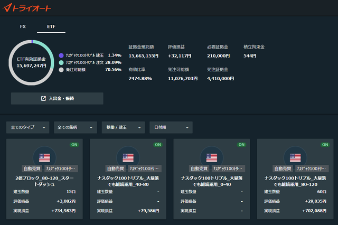
Task: Toggle ON badge of 大暴落_0-40 card
Action: pos(242,145)
